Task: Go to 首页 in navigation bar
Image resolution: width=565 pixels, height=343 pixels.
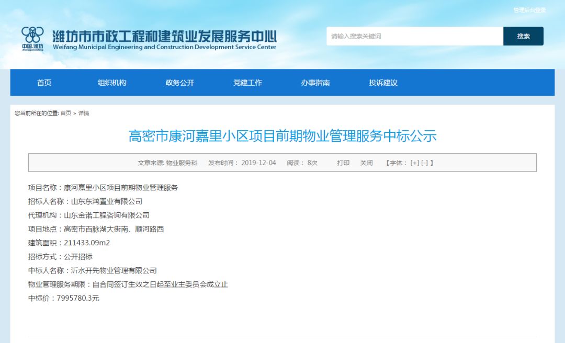Action: point(44,83)
